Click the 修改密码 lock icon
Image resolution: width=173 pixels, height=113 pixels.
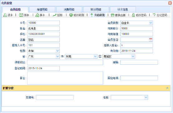tap(133, 15)
